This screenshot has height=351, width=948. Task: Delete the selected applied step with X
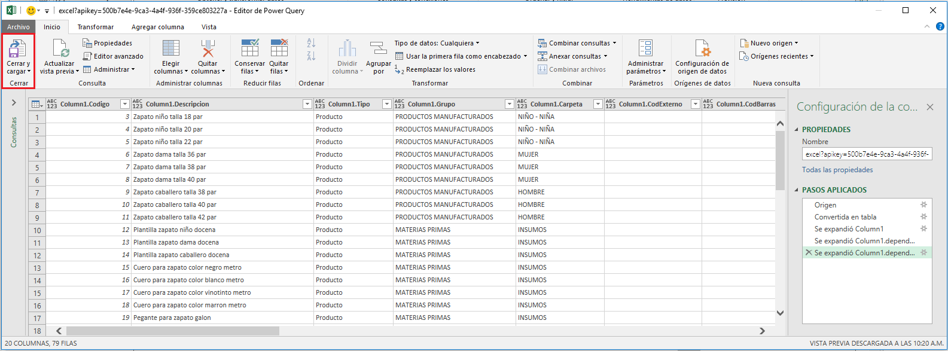[809, 253]
